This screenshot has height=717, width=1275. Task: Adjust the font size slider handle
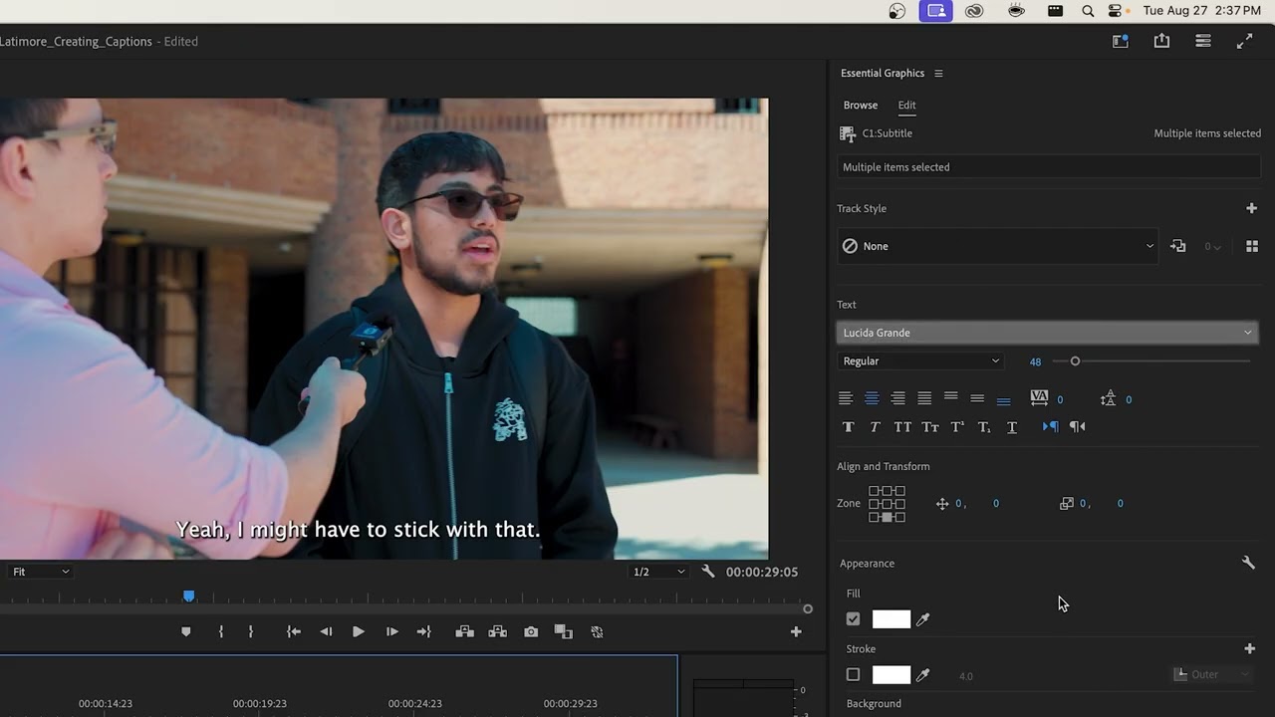(x=1075, y=361)
